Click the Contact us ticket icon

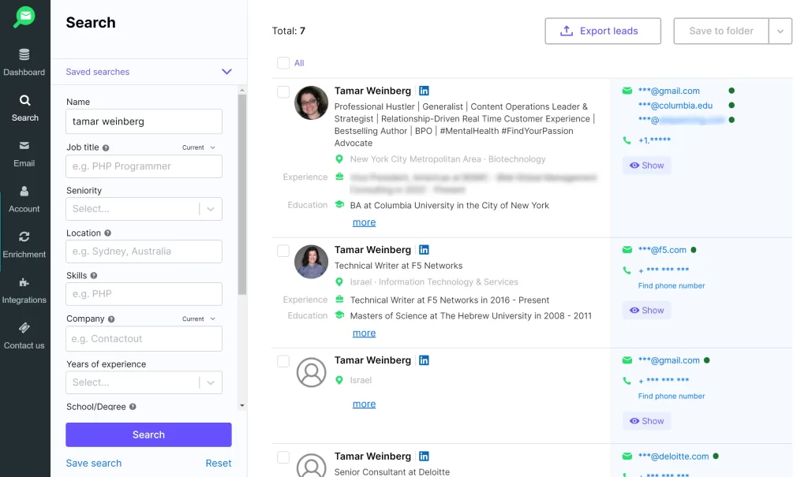coord(24,328)
